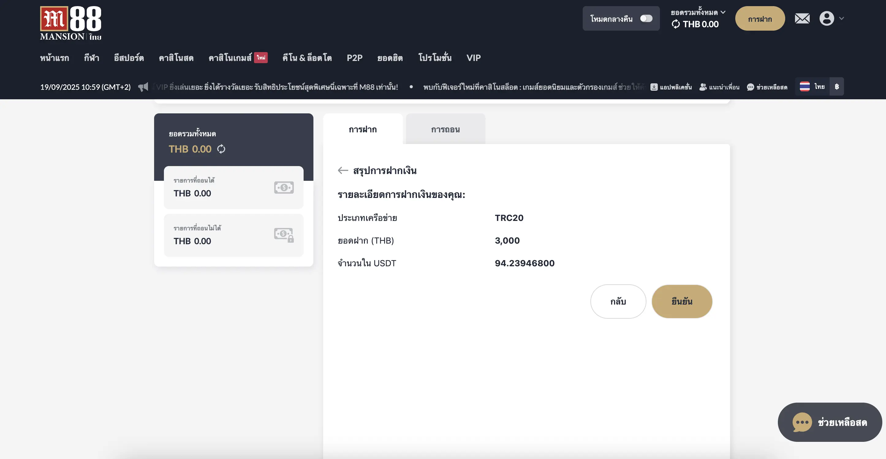The height and width of the screenshot is (459, 886).
Task: Open the P2P menu item
Action: [x=354, y=58]
